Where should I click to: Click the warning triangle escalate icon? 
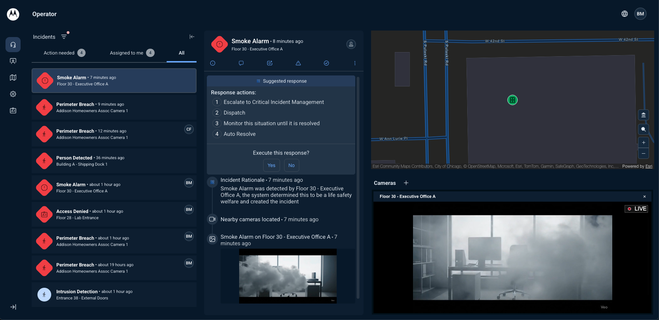click(298, 63)
